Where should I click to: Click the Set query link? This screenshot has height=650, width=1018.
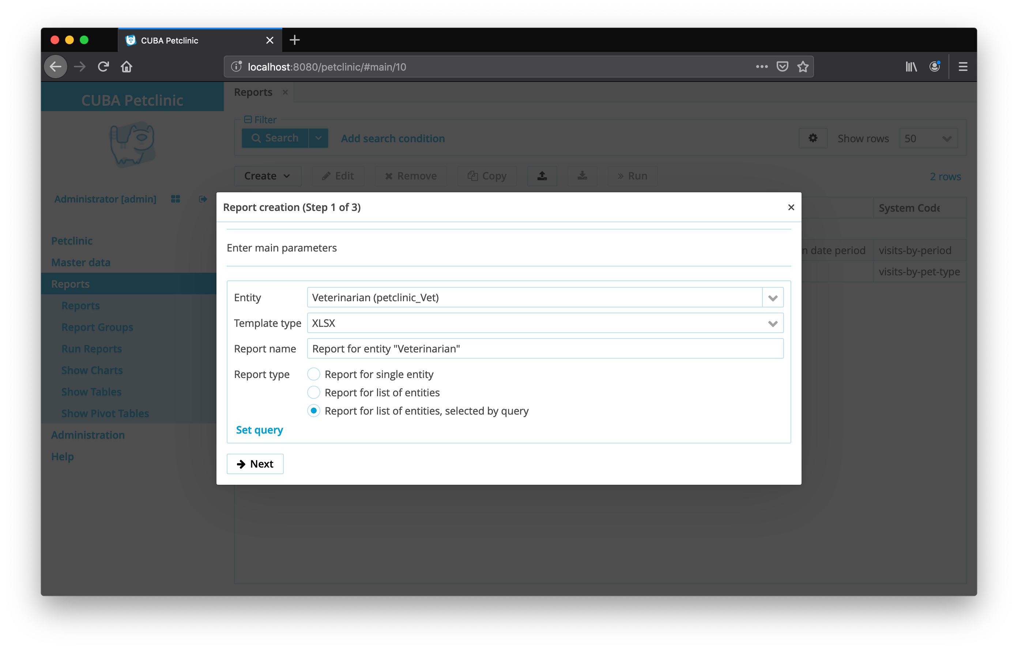tap(259, 430)
